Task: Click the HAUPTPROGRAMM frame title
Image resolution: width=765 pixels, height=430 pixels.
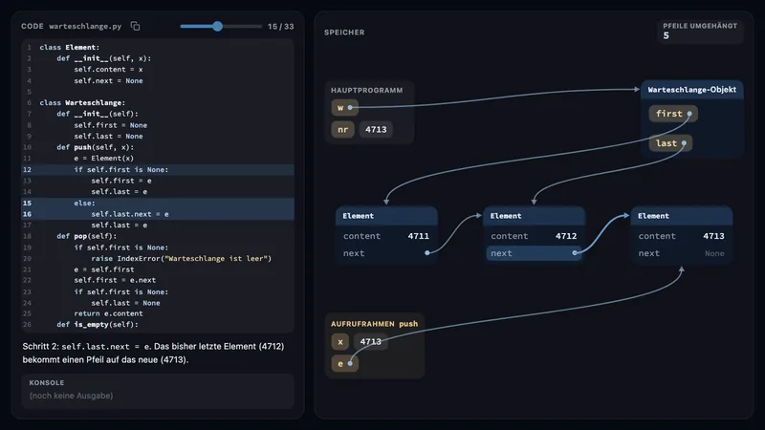Action: tap(367, 90)
